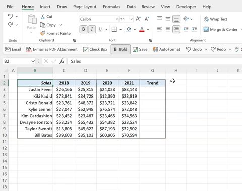
Task: Click the Wrap Text button
Action: point(215,19)
